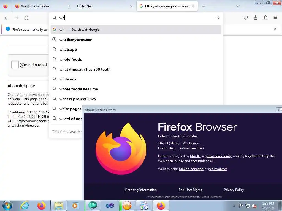Close the Welcome to Firefox tab

69,6
